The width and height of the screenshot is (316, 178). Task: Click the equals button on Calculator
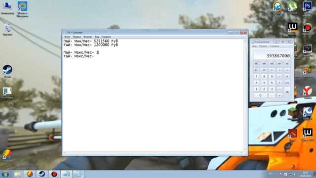pos(287,92)
